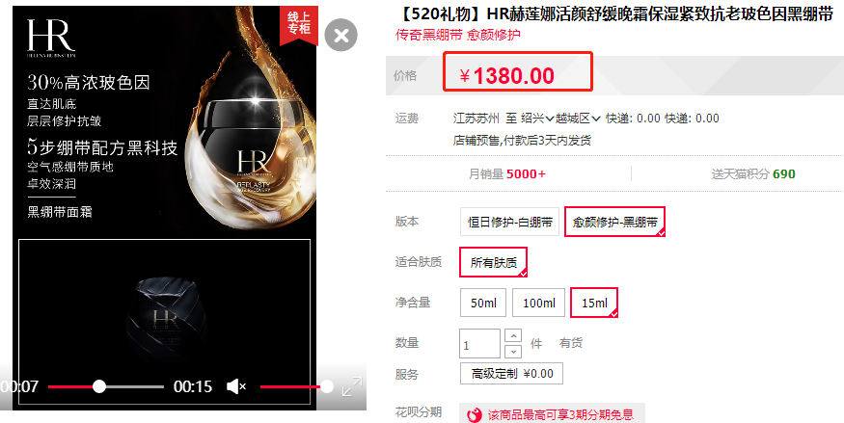This screenshot has height=423, width=844.
Task: Choose the 100ml net content option
Action: [539, 303]
